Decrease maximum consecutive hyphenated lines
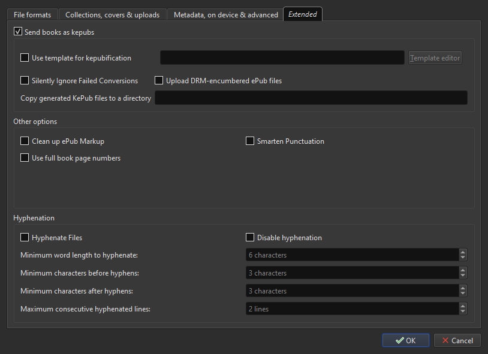The width and height of the screenshot is (488, 354). 463,311
